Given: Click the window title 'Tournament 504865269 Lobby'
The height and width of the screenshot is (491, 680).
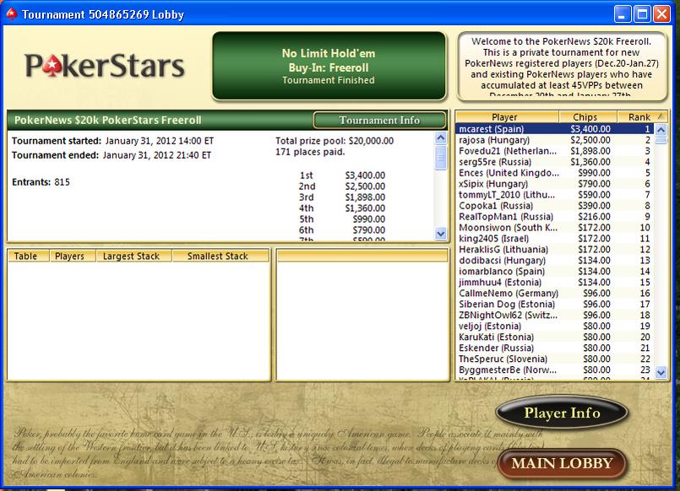Looking at the screenshot, I should click(x=103, y=14).
